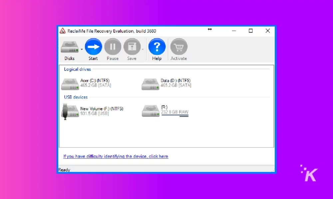Click the ReclaiMe app icon in title bar
Viewport: 333px width, 199px height.
(x=63, y=31)
